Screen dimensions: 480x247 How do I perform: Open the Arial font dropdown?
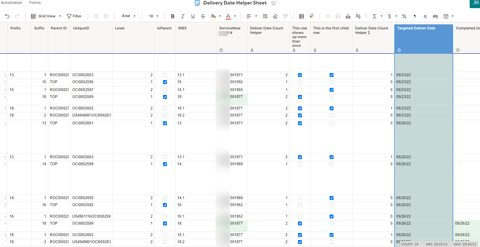129,16
